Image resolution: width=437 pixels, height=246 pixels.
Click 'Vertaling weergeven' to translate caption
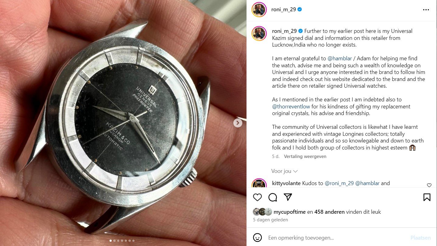305,156
